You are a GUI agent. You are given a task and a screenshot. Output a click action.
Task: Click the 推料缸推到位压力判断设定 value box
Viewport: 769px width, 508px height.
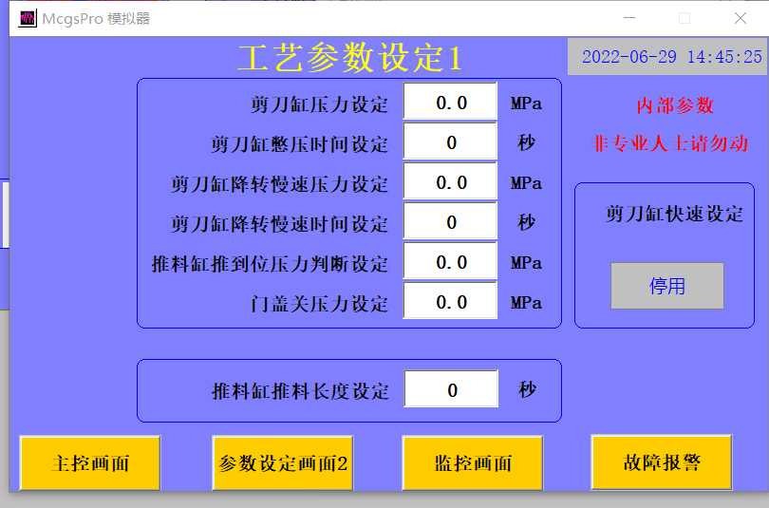[450, 262]
